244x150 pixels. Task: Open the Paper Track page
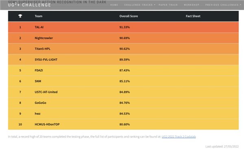[168, 5]
